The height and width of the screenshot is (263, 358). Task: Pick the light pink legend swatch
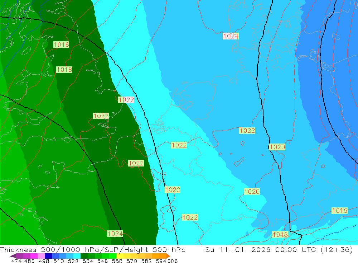tap(41, 256)
